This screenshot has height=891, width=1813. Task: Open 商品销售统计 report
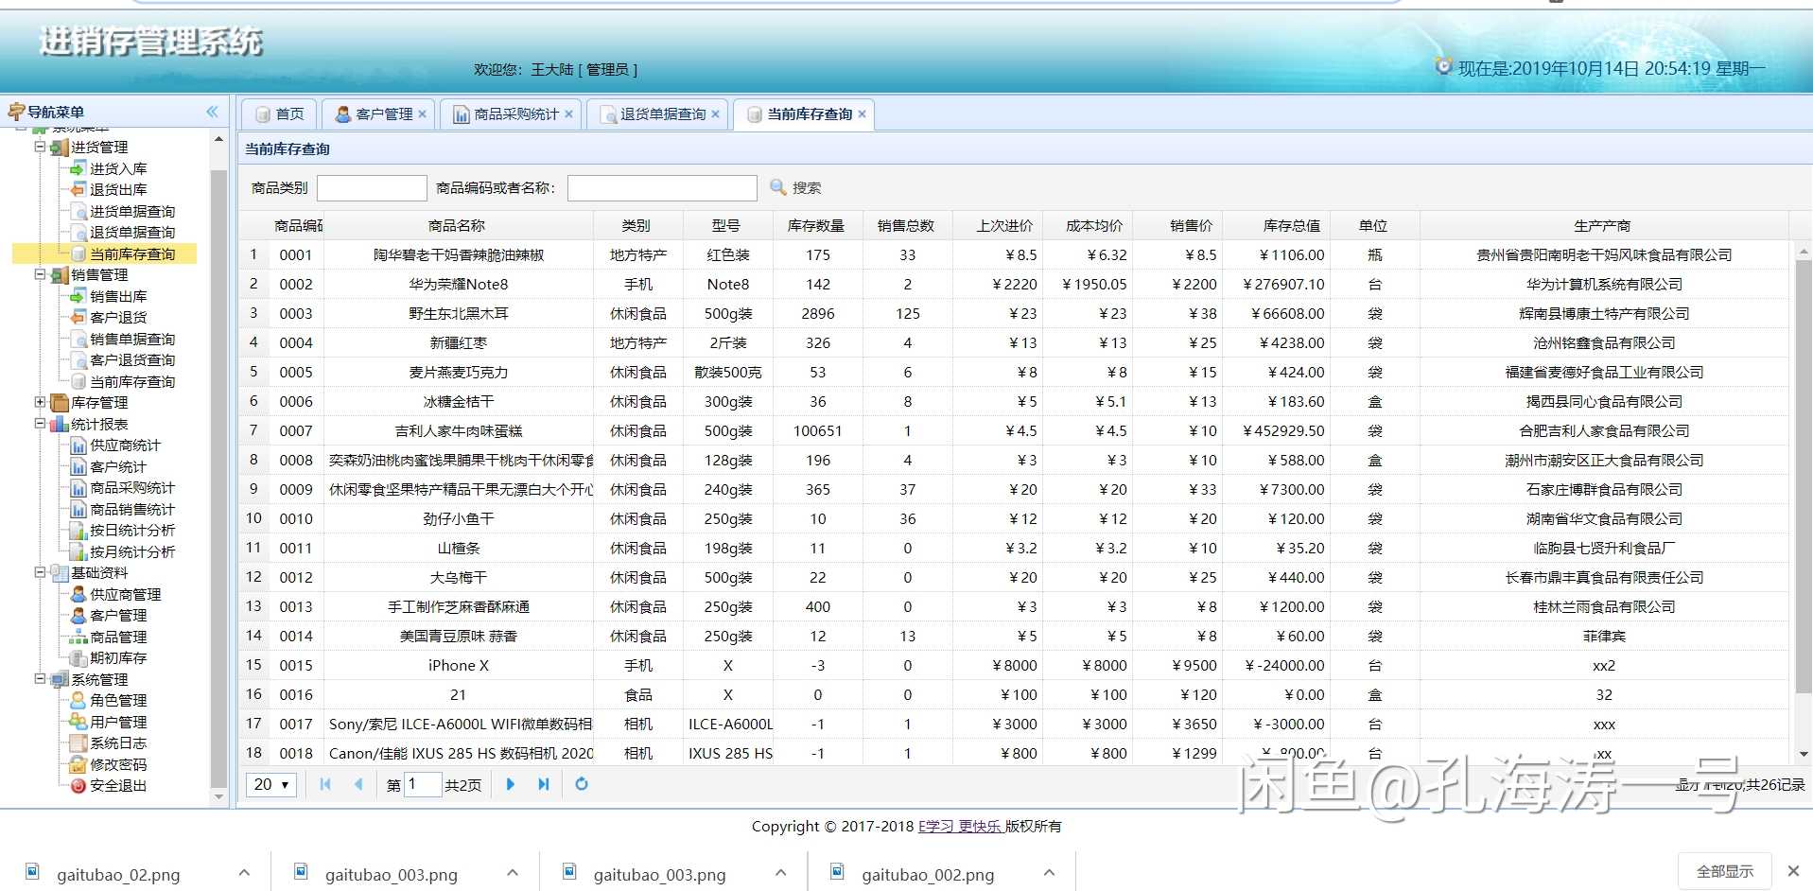132,509
